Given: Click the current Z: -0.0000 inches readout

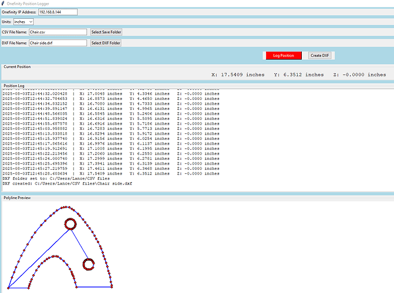Looking at the screenshot, I should tap(359, 75).
